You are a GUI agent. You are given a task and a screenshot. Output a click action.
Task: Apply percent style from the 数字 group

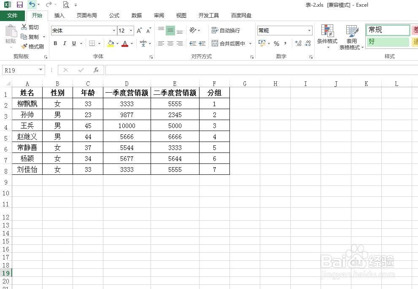pyautogui.click(x=277, y=43)
